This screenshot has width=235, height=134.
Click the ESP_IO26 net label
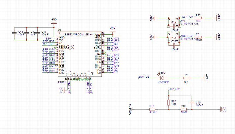click(49, 63)
